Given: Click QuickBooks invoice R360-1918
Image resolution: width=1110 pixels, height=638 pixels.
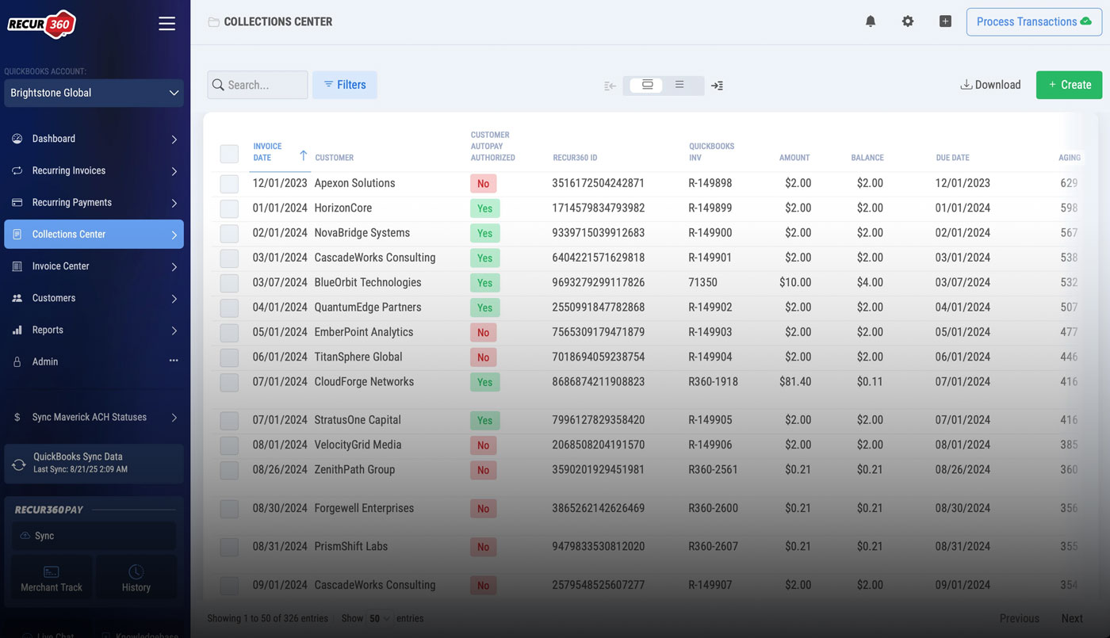Looking at the screenshot, I should point(713,381).
